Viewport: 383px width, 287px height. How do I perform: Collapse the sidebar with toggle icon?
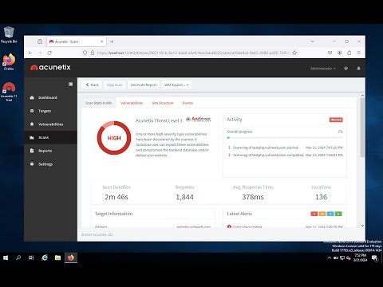[x=70, y=84]
